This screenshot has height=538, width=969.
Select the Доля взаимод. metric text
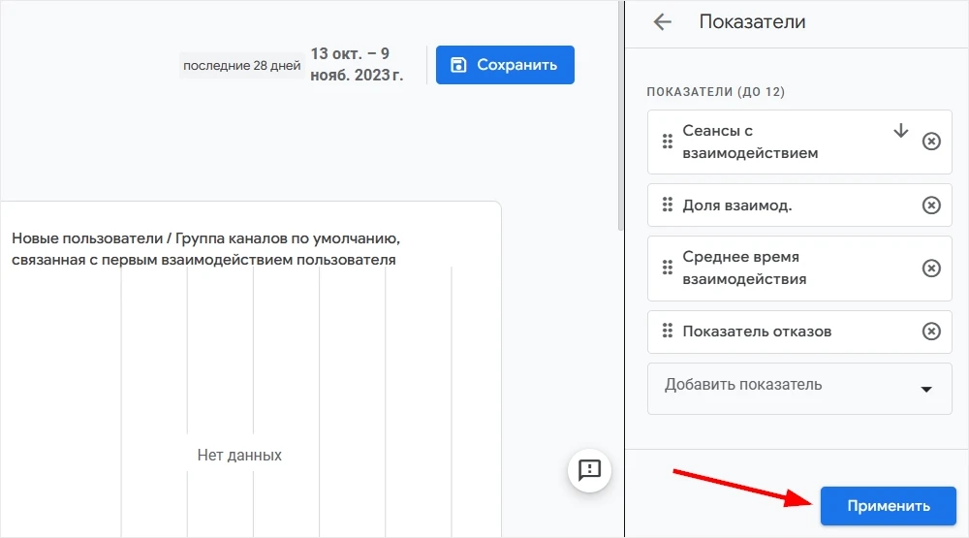click(x=737, y=206)
